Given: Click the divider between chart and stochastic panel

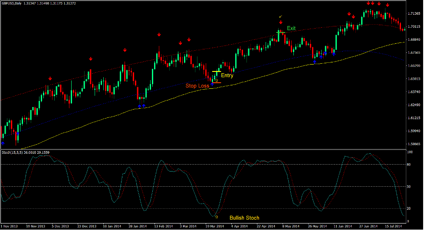Looking at the screenshot, I should [x=204, y=150].
